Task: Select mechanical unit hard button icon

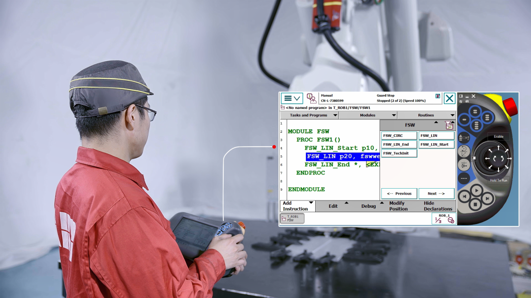Action: (464, 138)
